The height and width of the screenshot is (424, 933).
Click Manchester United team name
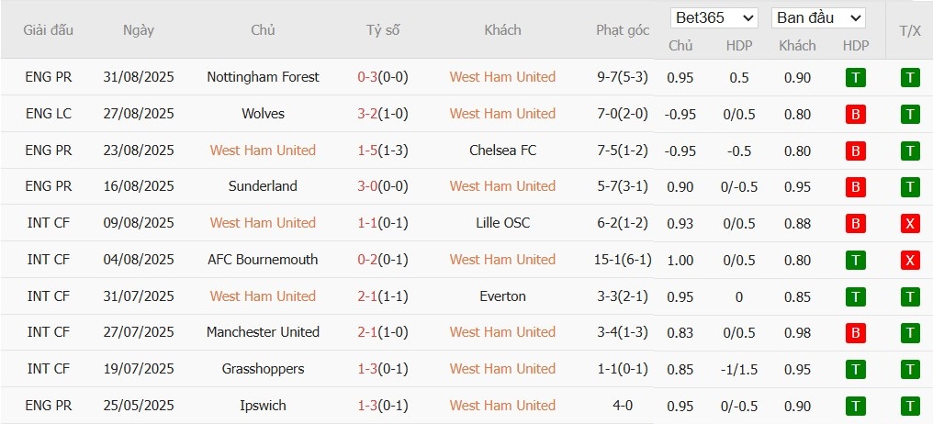tap(263, 332)
